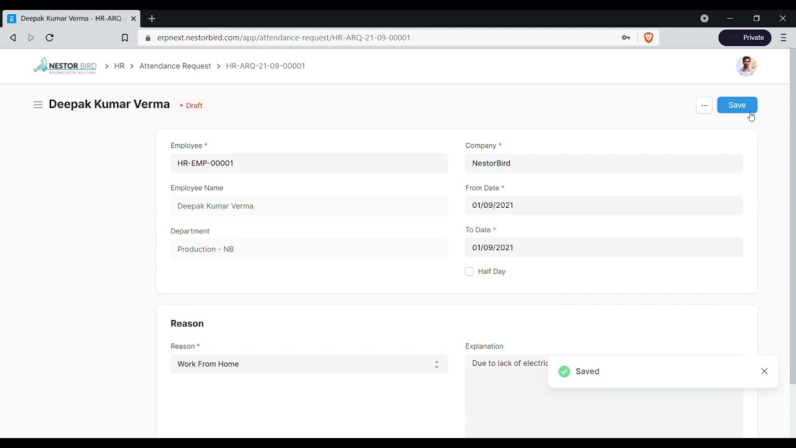Image resolution: width=796 pixels, height=448 pixels.
Task: Open the three-dots more options menu
Action: click(704, 105)
